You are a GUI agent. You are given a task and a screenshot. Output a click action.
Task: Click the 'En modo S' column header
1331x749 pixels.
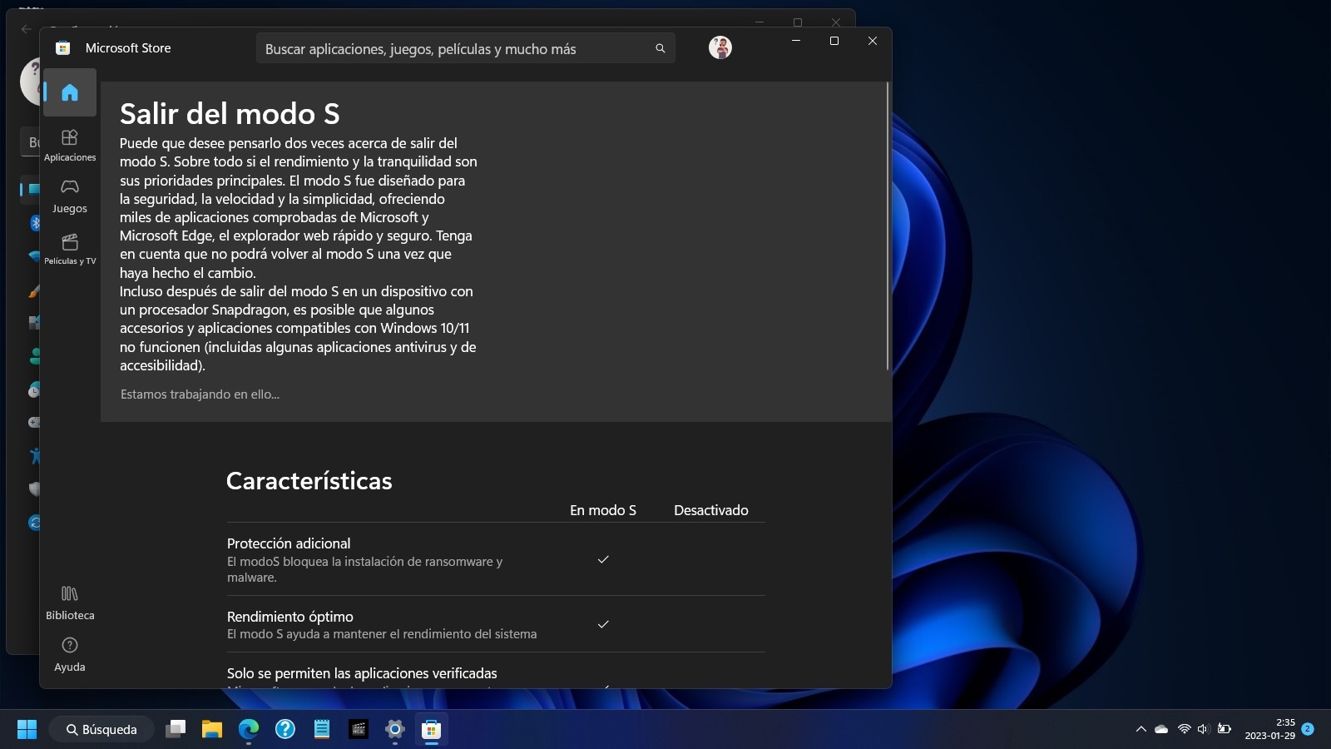coord(603,510)
